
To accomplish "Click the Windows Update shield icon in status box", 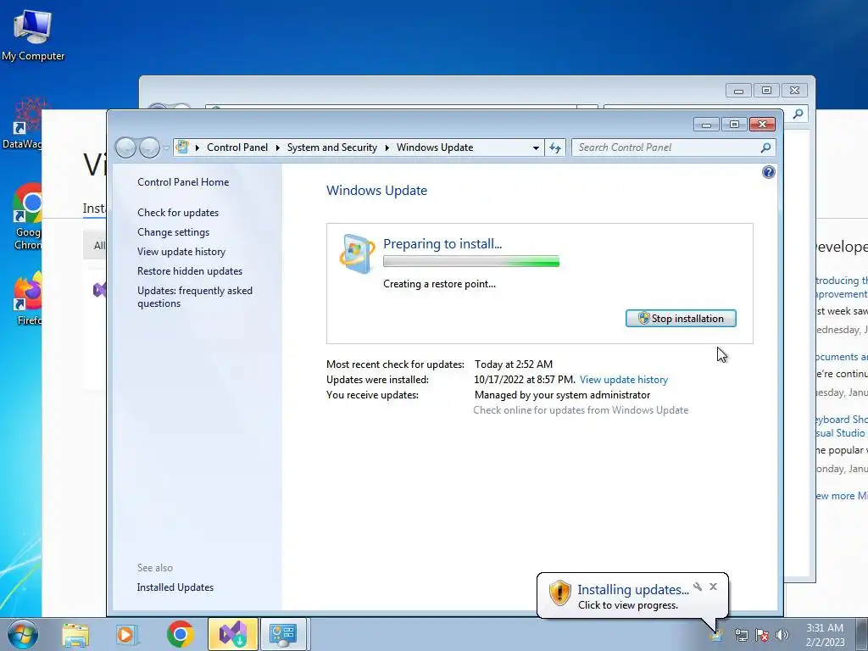I will click(356, 254).
